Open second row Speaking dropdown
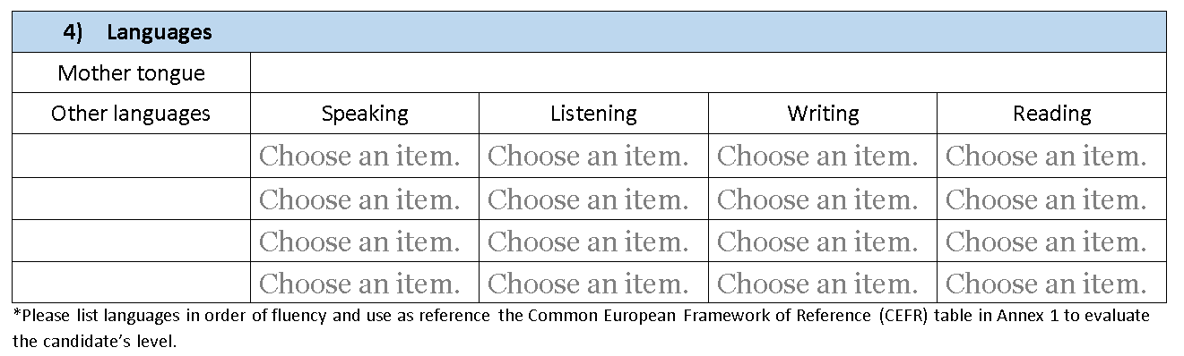 tap(359, 199)
